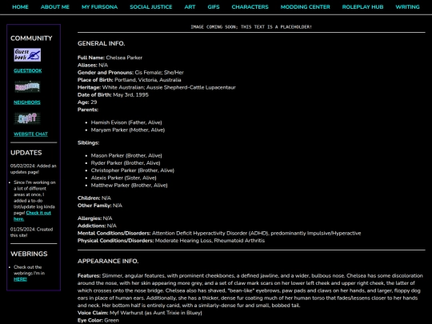Click the Heritage line about Lupacentaur
Screen dimensions: 432x324
pos(157,87)
